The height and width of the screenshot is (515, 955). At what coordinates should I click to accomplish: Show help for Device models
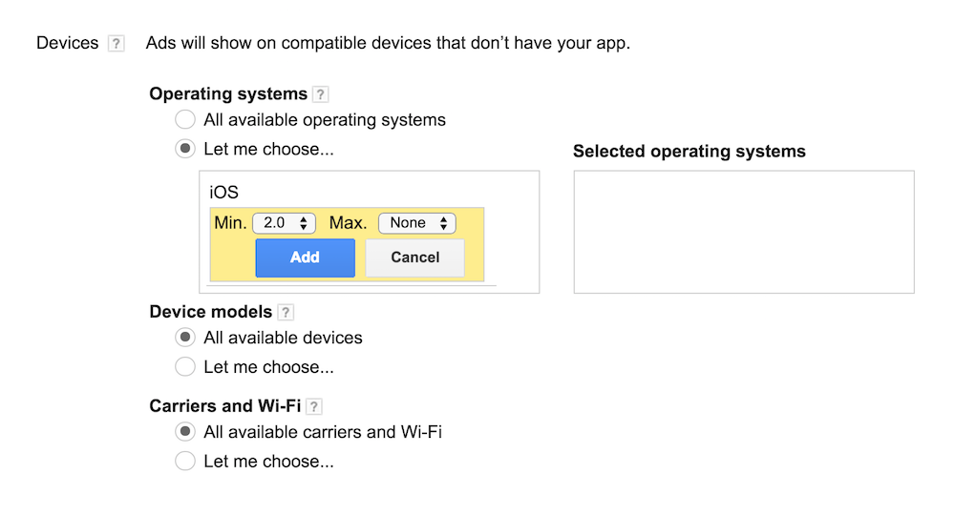pyautogui.click(x=286, y=312)
